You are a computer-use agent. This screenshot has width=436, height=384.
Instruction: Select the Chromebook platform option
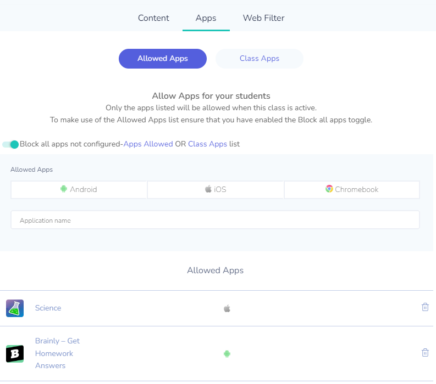click(x=352, y=189)
